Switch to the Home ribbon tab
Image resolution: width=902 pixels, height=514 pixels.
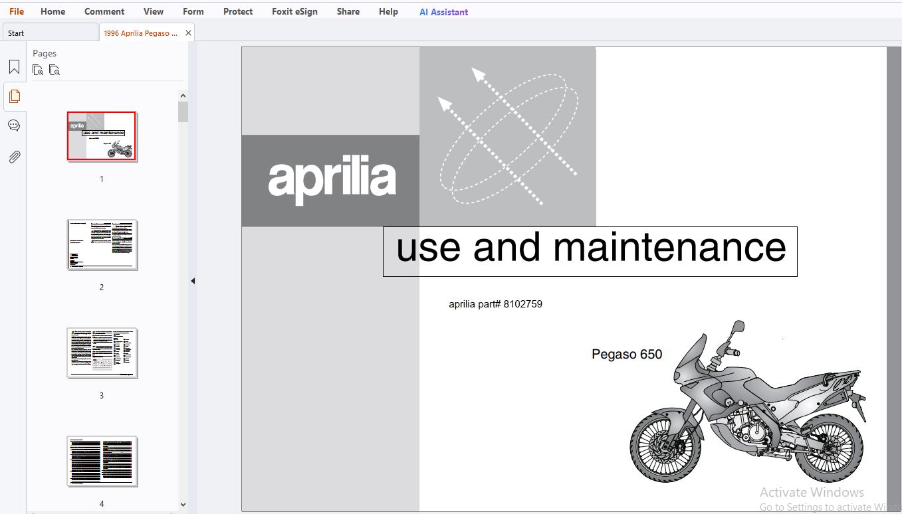pos(53,11)
